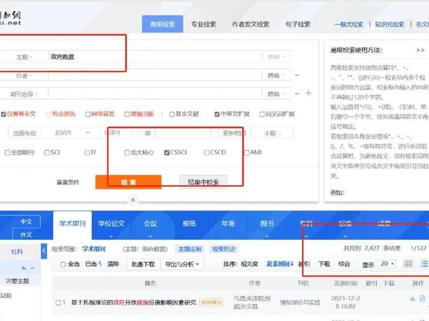Switch results to list view icon
This screenshot has height=321, width=429.
click(x=425, y=264)
